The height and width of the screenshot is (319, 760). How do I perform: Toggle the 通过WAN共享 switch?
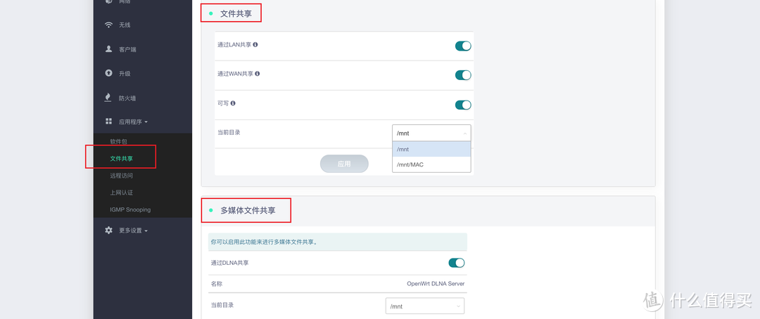click(x=463, y=75)
